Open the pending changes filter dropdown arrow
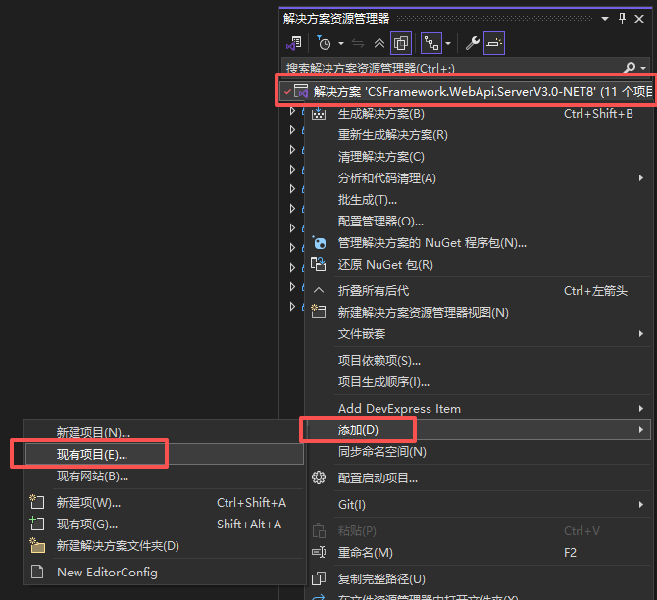Image resolution: width=657 pixels, height=600 pixels. (x=341, y=43)
